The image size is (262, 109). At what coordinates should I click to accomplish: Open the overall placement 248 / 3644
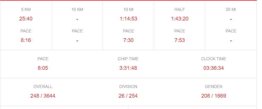click(43, 96)
